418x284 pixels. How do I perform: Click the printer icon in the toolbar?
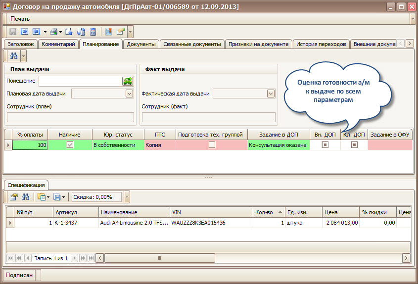[x=54, y=32]
